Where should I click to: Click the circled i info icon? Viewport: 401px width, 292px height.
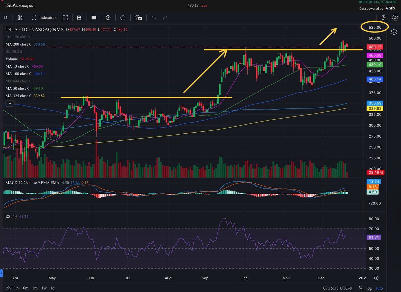pyautogui.click(x=123, y=17)
